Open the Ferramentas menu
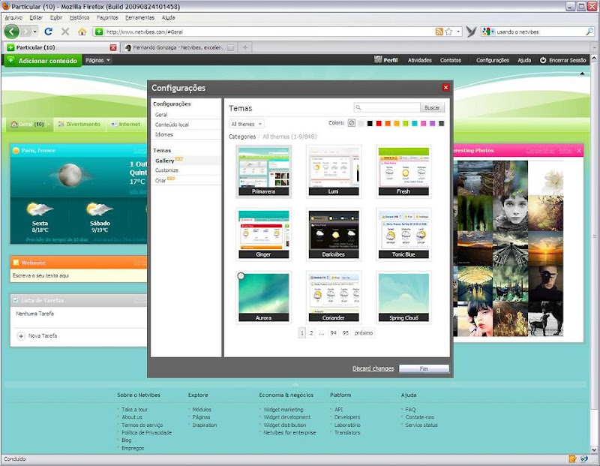 click(x=139, y=17)
